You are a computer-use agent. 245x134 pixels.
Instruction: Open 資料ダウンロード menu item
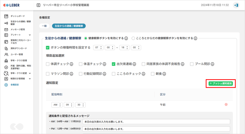(19, 48)
